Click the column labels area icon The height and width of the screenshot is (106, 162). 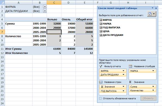130,66
